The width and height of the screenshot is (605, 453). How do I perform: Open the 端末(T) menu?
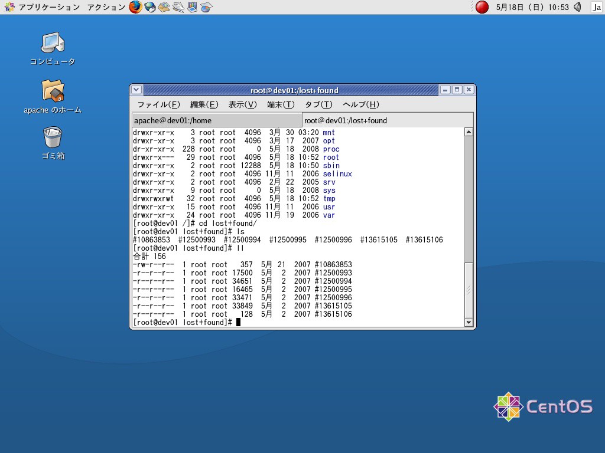(x=281, y=104)
